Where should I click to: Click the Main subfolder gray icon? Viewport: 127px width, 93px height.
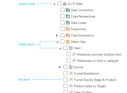71,48
